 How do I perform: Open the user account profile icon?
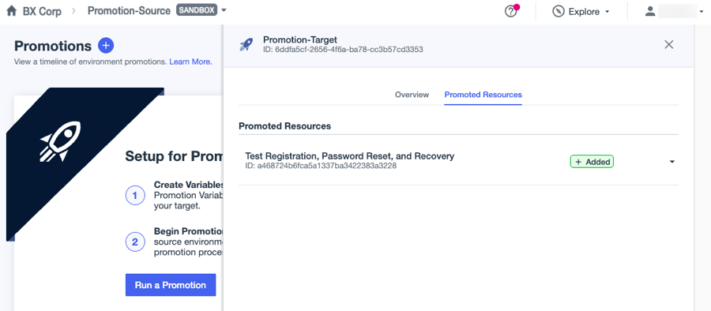650,11
